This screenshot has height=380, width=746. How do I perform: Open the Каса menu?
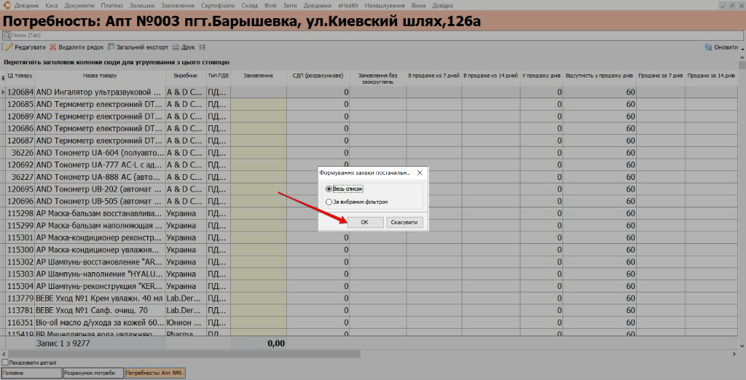click(x=52, y=5)
